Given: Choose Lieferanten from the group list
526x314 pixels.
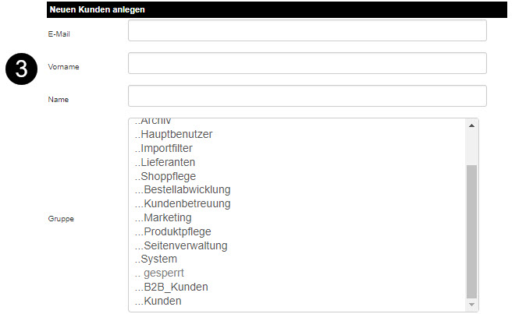Looking at the screenshot, I should [x=168, y=162].
